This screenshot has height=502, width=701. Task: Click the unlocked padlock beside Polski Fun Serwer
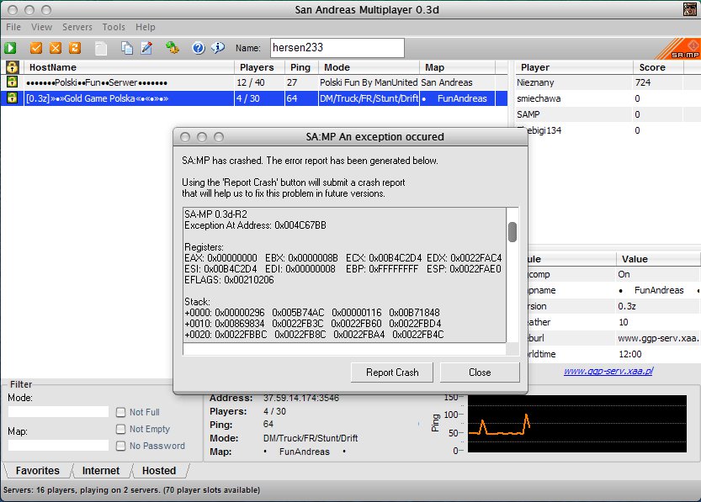pos(12,82)
